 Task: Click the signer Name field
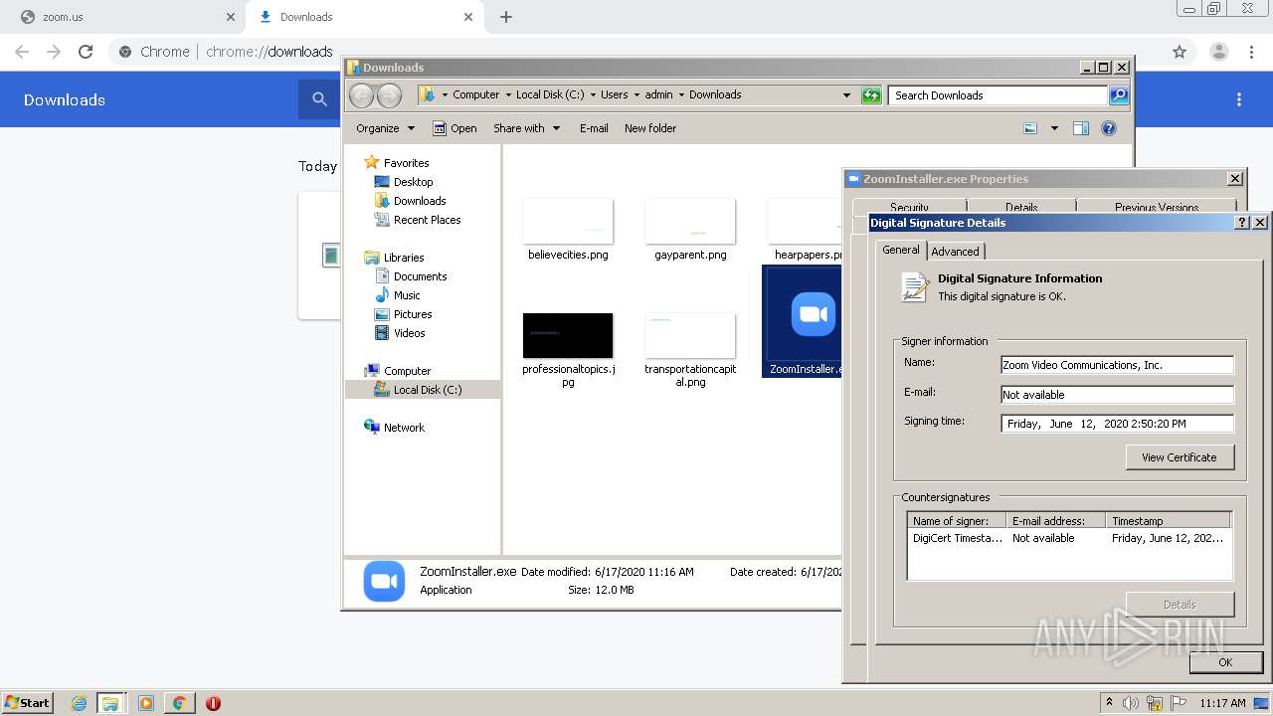[x=1117, y=365]
